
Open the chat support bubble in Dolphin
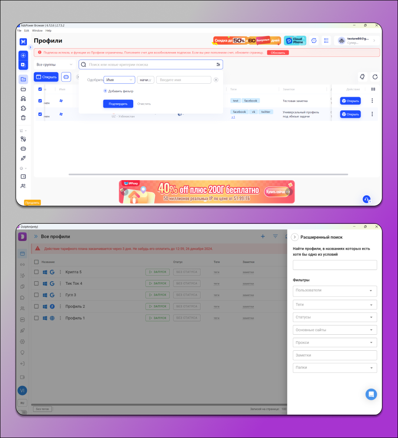pyautogui.click(x=371, y=394)
